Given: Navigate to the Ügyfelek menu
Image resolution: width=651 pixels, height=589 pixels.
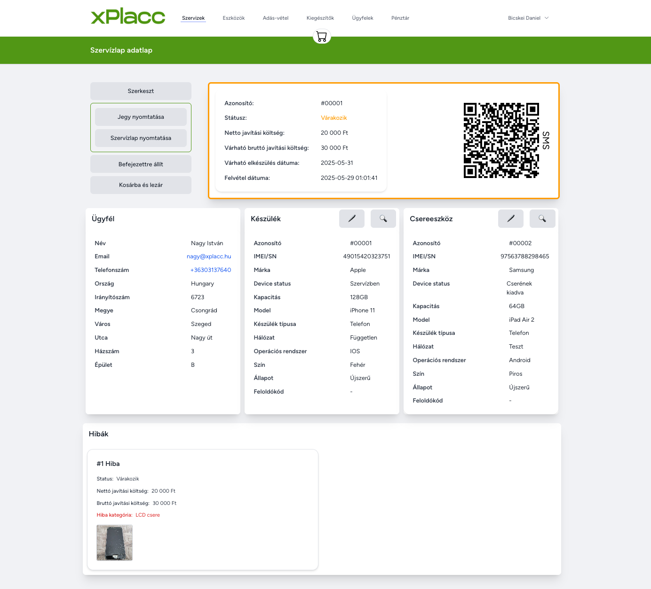Looking at the screenshot, I should 363,18.
